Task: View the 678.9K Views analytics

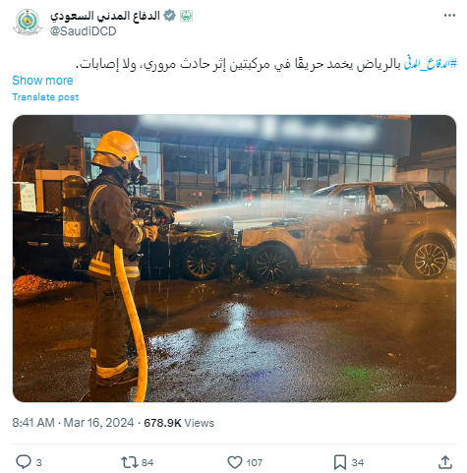Action: (x=179, y=423)
